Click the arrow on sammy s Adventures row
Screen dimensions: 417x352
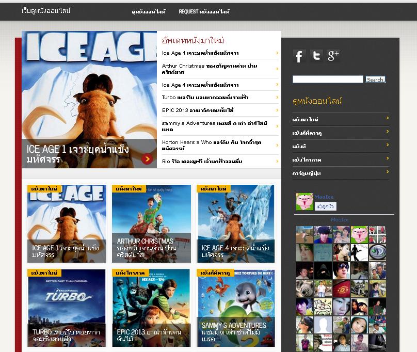(277, 126)
